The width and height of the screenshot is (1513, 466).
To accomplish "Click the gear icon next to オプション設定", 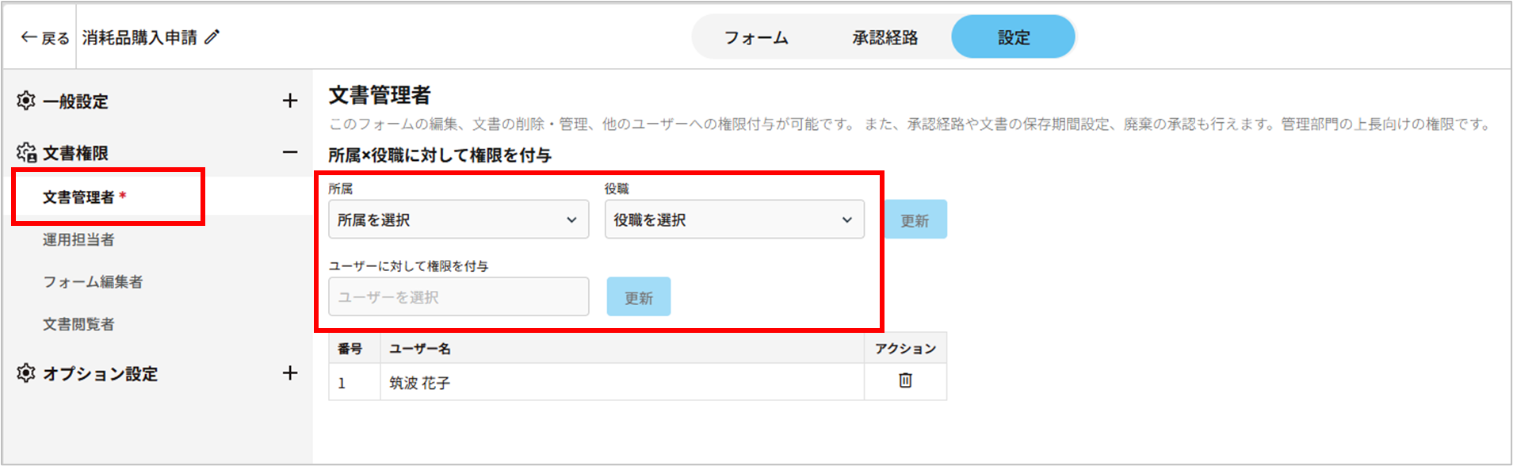I will 26,373.
